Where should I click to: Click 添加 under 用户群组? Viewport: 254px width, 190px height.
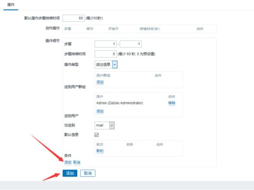pyautogui.click(x=100, y=82)
